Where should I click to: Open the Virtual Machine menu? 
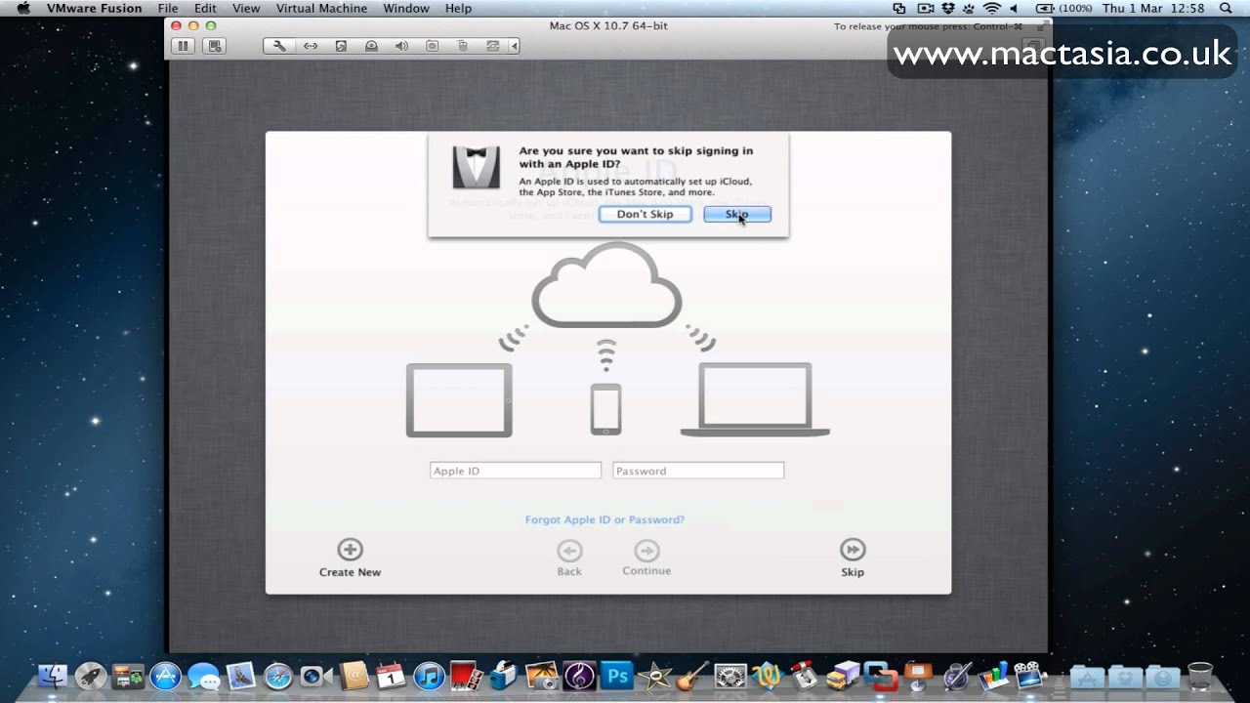click(x=321, y=8)
